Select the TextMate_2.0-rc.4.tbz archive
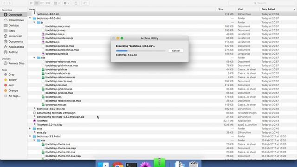Screen dimensions: 297x167 click(50, 125)
